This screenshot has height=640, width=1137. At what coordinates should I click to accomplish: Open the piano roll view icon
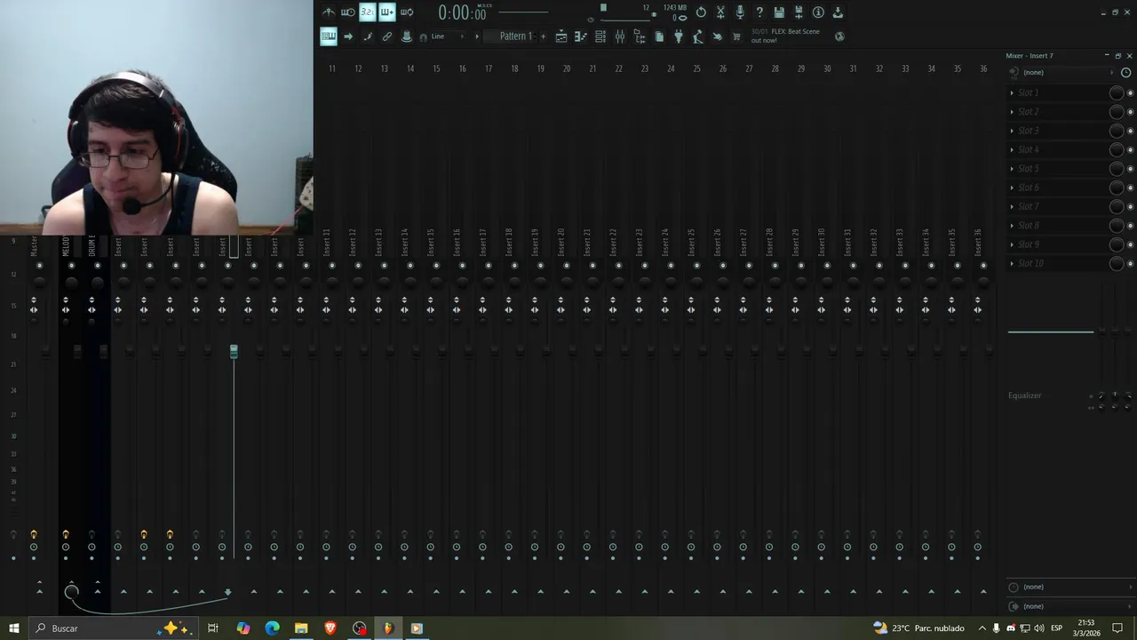581,36
